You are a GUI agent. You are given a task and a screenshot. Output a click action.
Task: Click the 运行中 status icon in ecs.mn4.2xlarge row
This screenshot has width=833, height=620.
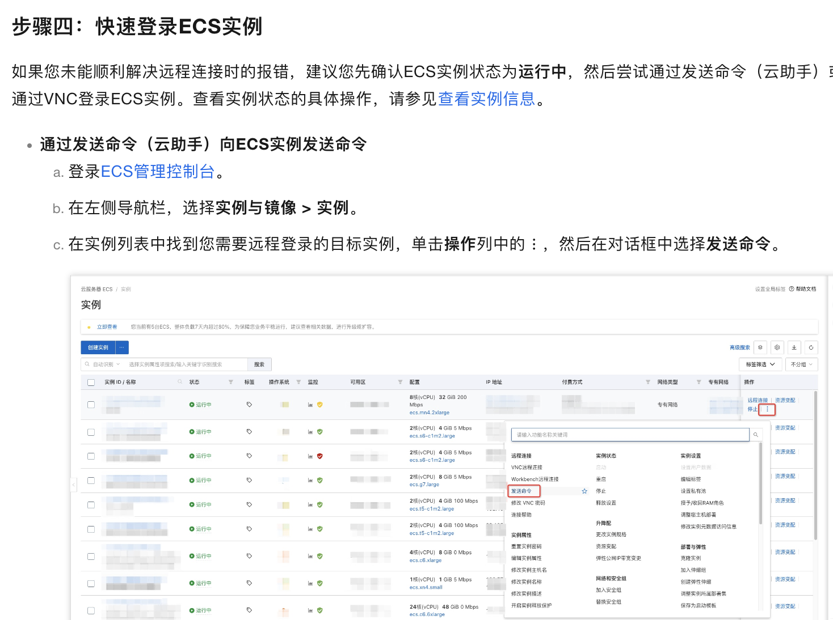pos(192,405)
